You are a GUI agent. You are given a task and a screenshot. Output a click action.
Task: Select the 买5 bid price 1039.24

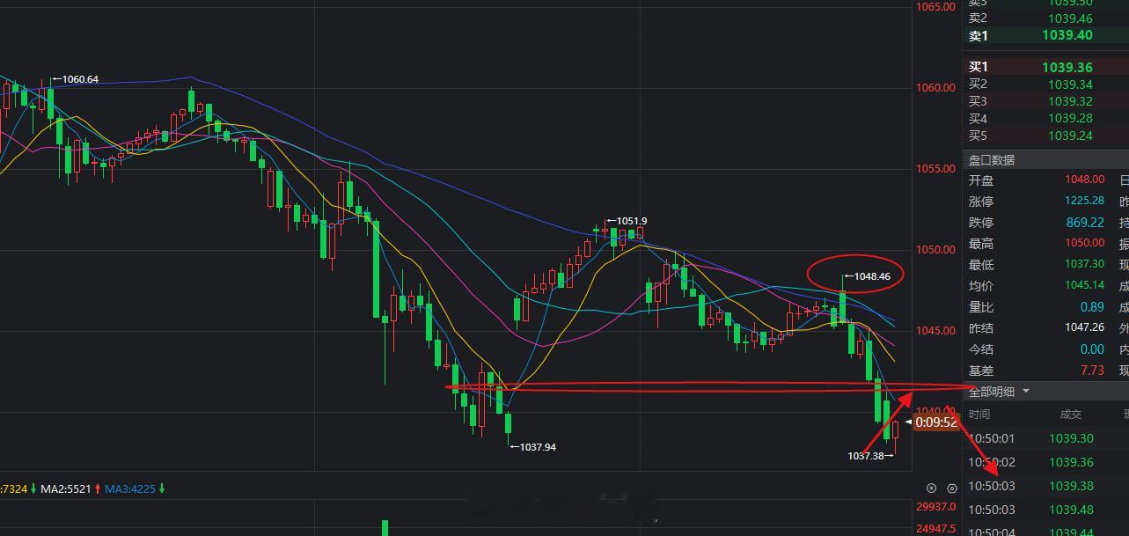click(x=1070, y=136)
